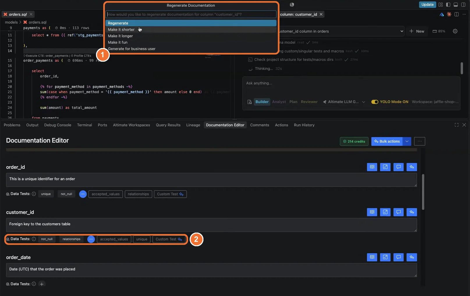Toggle the not_null test on customer_id
The width and height of the screenshot is (470, 296).
(47, 239)
